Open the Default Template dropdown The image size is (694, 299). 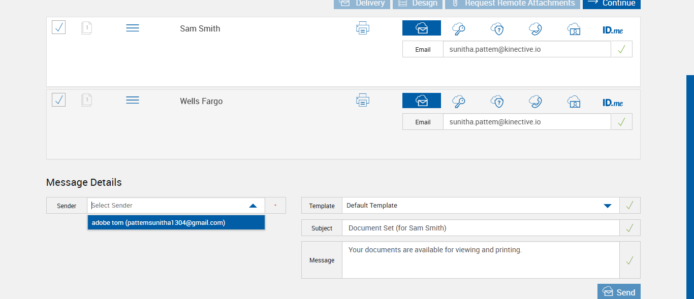tap(607, 206)
